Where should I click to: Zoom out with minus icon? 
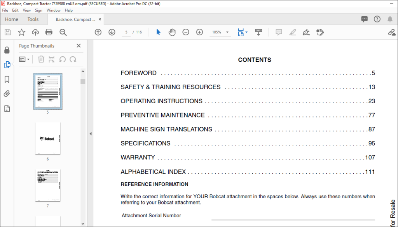(186, 32)
